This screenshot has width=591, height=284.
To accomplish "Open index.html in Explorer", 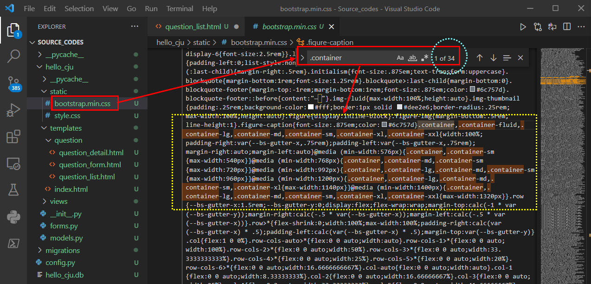I will [71, 189].
